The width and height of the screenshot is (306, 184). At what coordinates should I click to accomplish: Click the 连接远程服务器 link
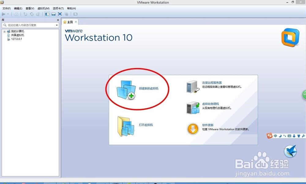[212, 83]
